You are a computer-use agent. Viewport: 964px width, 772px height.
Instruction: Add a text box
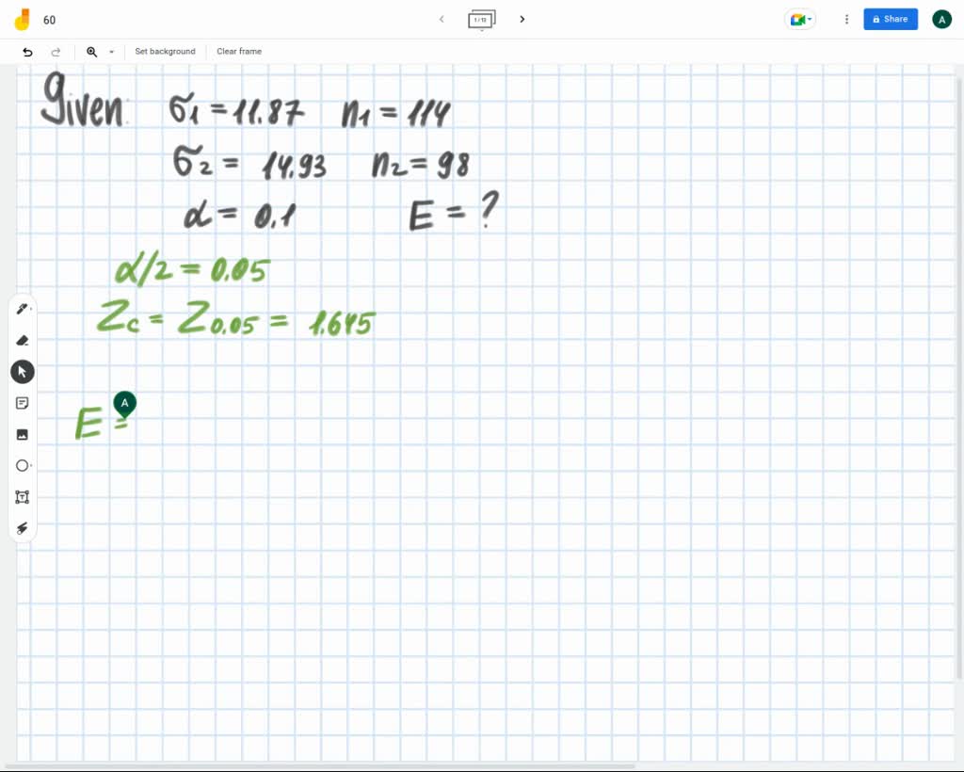(x=22, y=497)
